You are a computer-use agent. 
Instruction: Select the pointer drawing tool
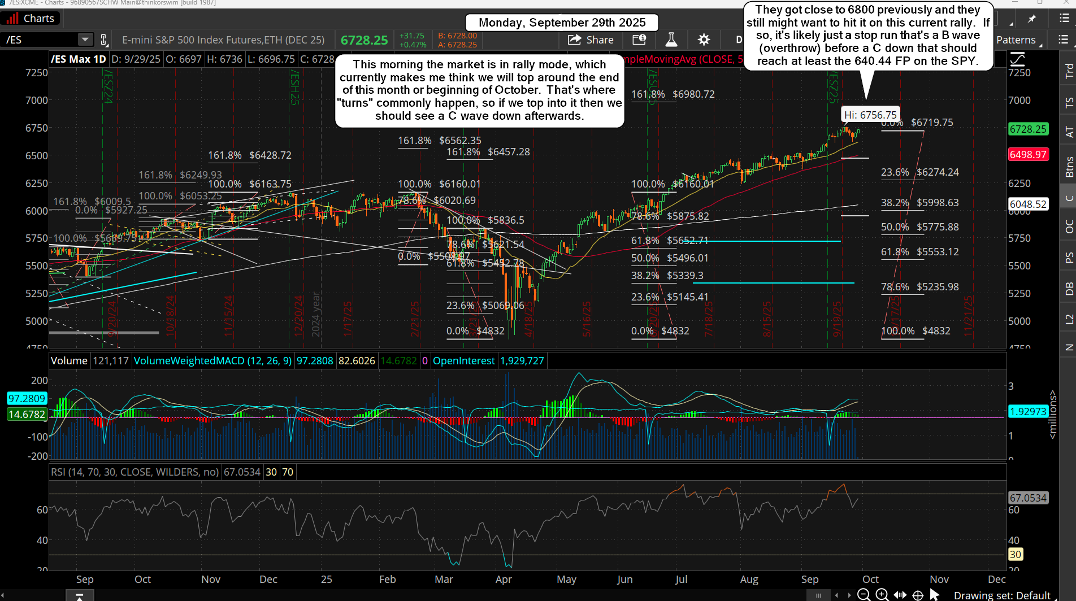[935, 595]
